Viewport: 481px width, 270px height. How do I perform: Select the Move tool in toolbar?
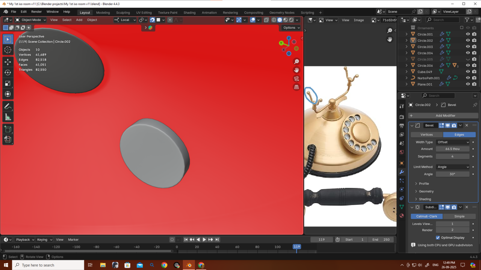8,61
